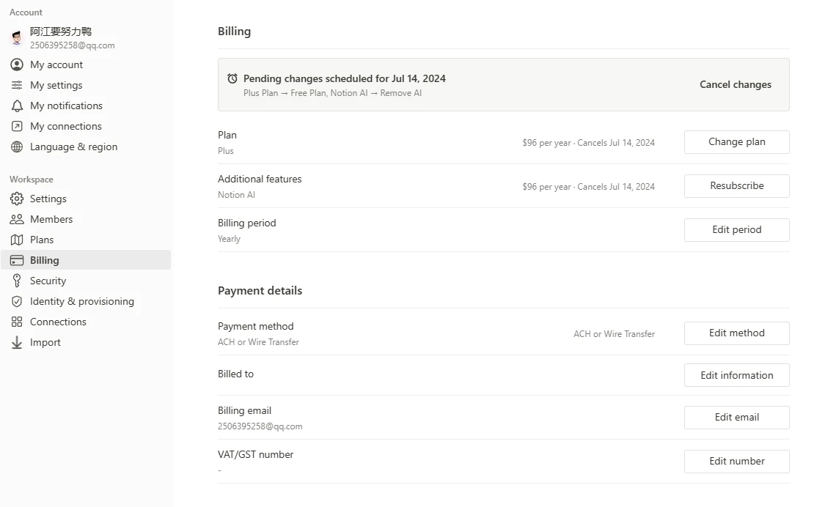The width and height of the screenshot is (825, 507).
Task: Click the Language & region globe icon
Action: [17, 147]
